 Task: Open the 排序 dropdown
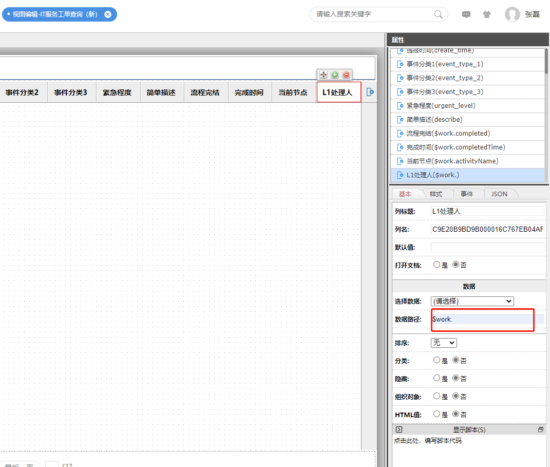pyautogui.click(x=444, y=343)
